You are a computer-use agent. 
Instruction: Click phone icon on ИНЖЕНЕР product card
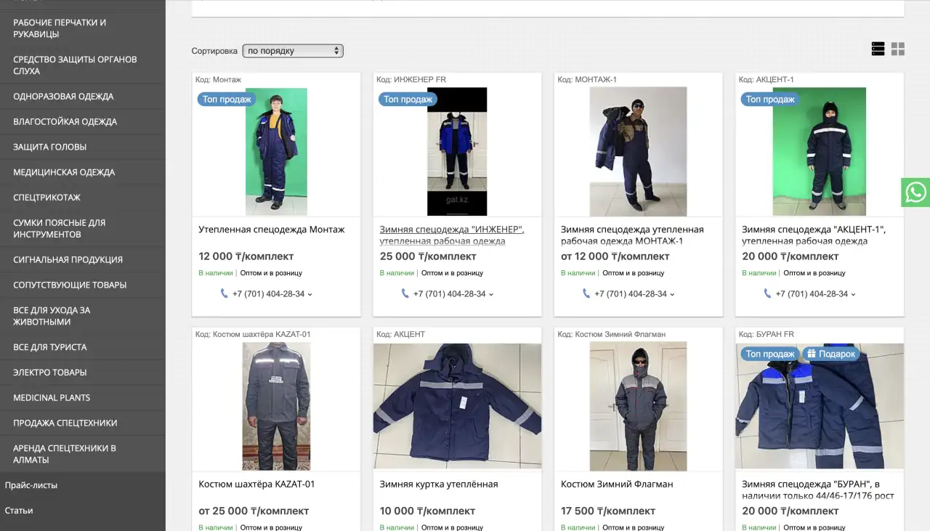click(405, 293)
